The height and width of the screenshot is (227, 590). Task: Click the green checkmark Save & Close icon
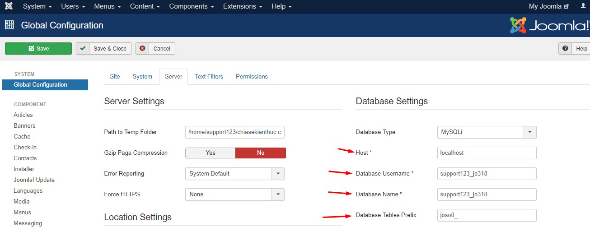83,49
